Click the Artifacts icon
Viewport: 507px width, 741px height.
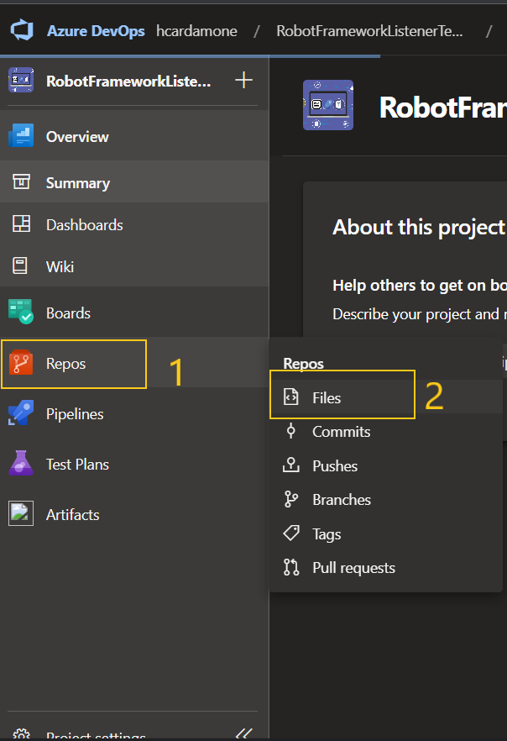[x=21, y=514]
